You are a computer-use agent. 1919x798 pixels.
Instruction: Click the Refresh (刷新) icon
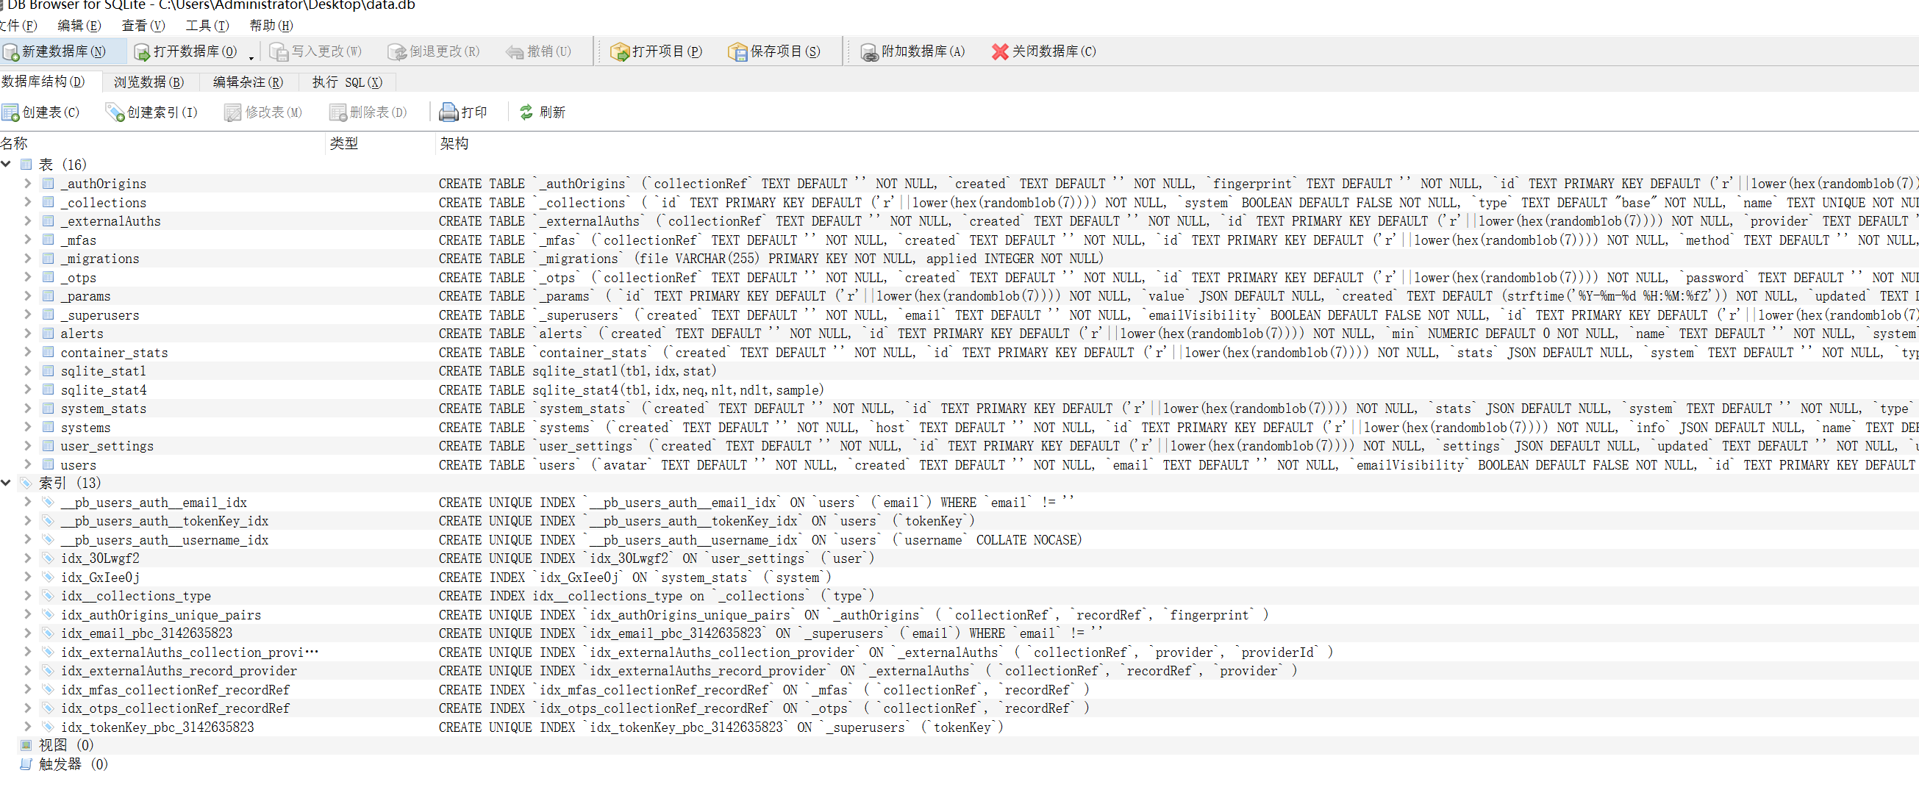point(526,112)
